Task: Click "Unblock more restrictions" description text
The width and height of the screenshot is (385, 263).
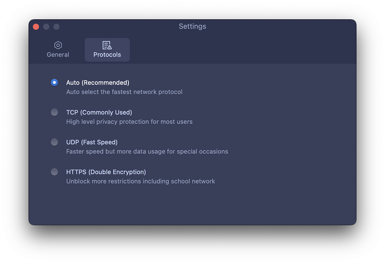Action: pos(140,181)
